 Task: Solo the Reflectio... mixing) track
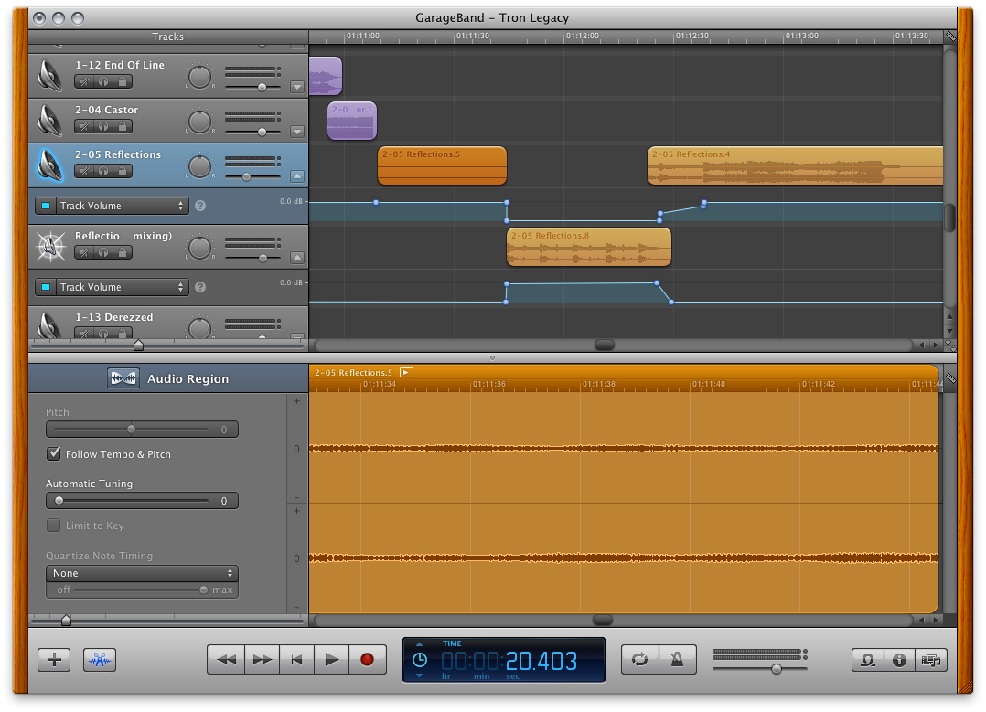pyautogui.click(x=103, y=252)
